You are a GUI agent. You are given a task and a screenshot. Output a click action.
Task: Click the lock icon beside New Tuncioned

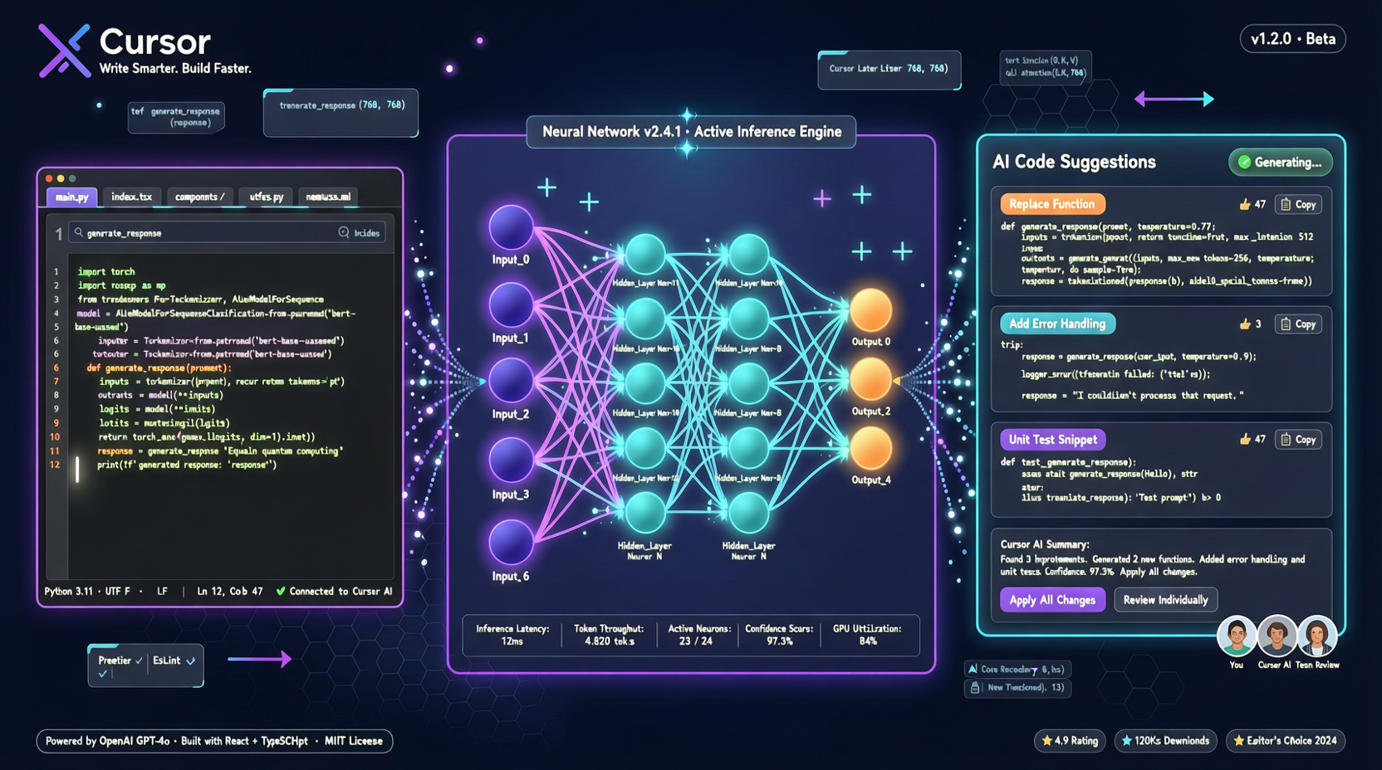(x=975, y=688)
